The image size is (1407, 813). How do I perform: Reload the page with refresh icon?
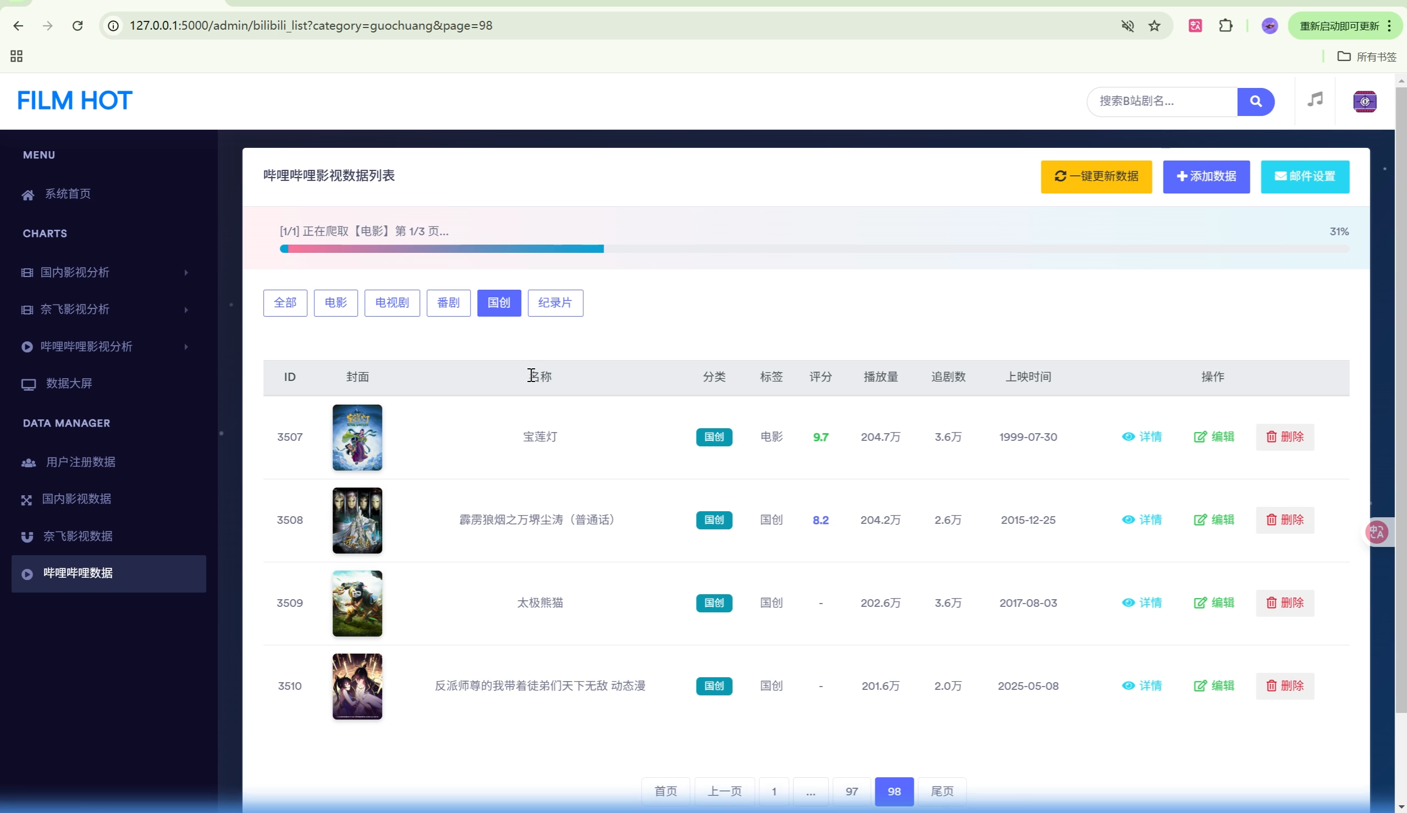point(78,26)
